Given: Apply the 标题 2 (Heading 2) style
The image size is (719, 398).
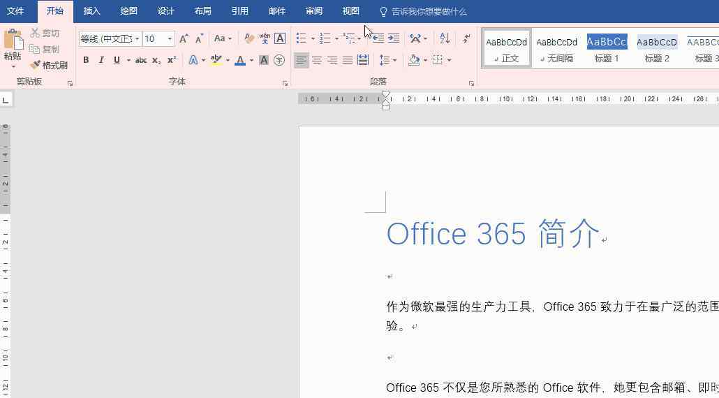Looking at the screenshot, I should tap(657, 49).
